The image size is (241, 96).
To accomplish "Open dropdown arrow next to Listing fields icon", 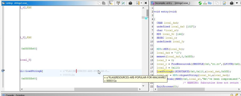I will [x=141, y=3].
